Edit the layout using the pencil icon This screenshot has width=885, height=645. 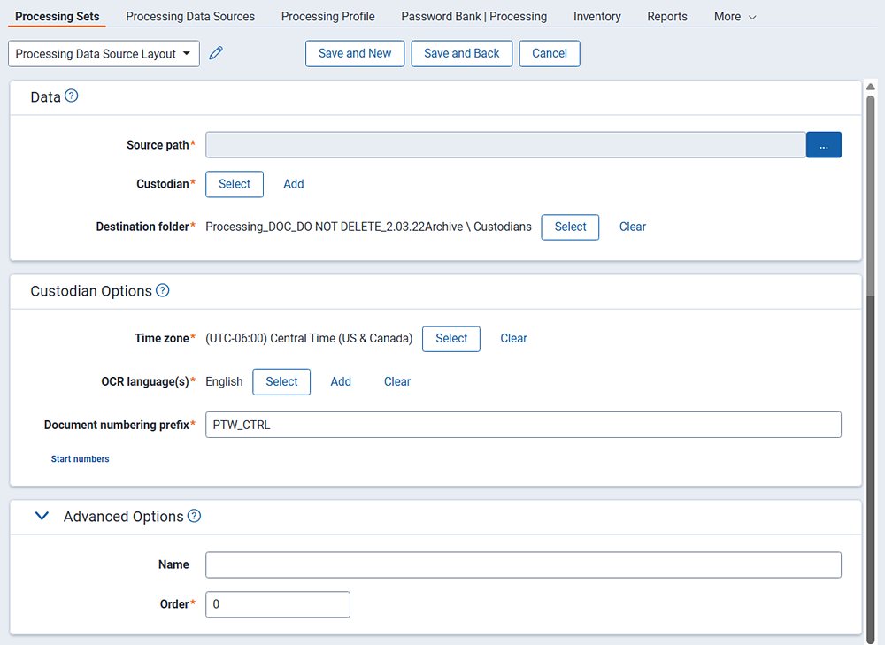click(x=215, y=53)
